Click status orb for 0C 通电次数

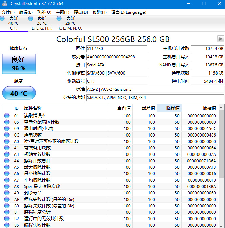click(7, 135)
